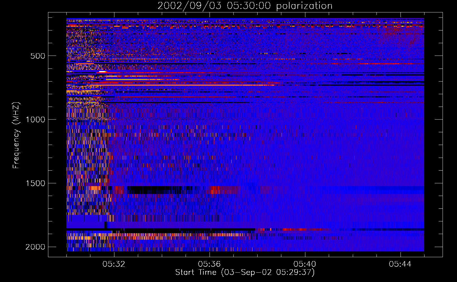Click the 500 frequency tick label

tap(38, 56)
